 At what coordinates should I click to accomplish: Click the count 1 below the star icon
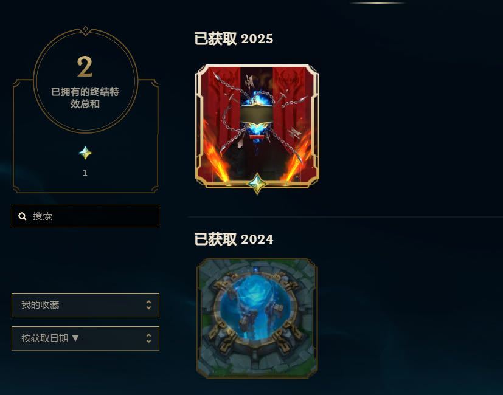point(85,173)
